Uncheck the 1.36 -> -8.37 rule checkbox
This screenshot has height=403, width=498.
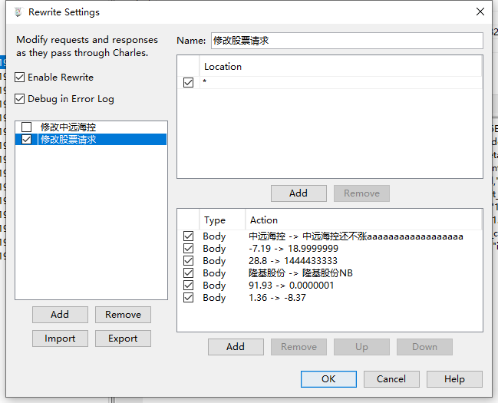click(188, 298)
